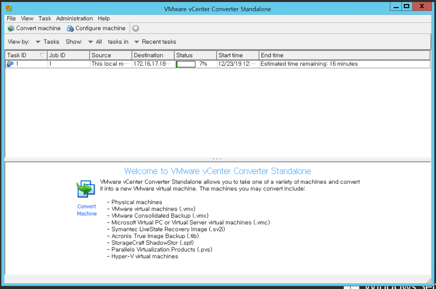Click the pane splitter grip handle
Screen dimensions: 436x289
(x=217, y=159)
